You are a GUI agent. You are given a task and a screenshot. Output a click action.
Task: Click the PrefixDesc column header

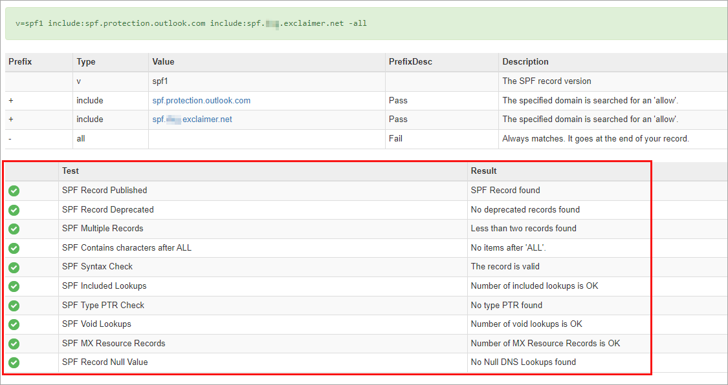[x=410, y=62]
